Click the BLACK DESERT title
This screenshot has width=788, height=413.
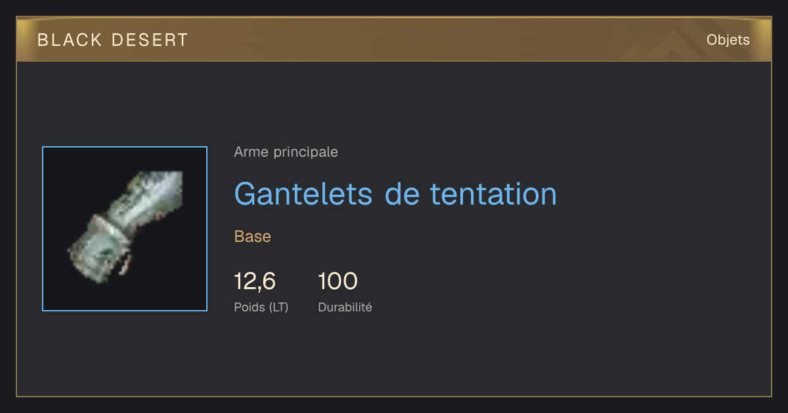(113, 40)
